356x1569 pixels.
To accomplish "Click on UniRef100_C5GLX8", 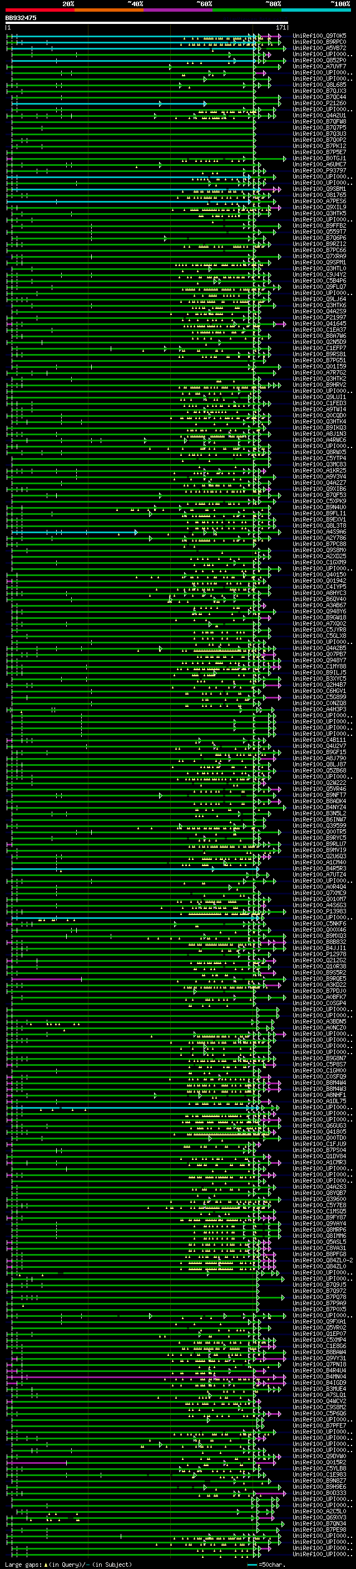I will [319, 636].
